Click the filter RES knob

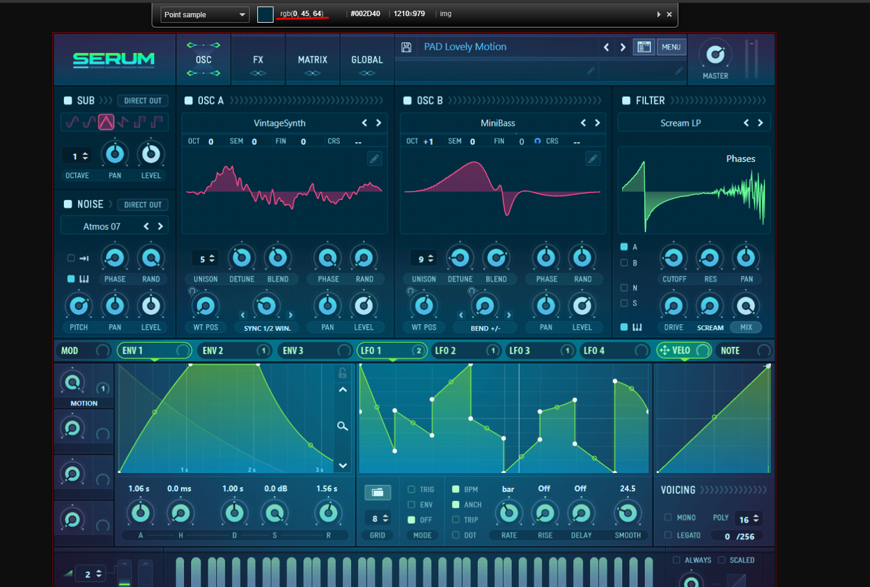coord(709,258)
